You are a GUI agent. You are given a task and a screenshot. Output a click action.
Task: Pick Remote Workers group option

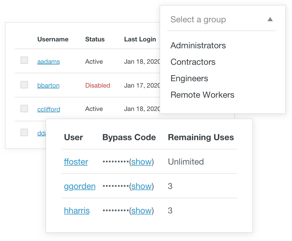coord(202,95)
